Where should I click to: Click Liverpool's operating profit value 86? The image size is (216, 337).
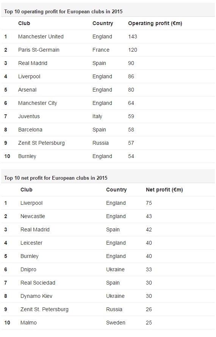(131, 76)
